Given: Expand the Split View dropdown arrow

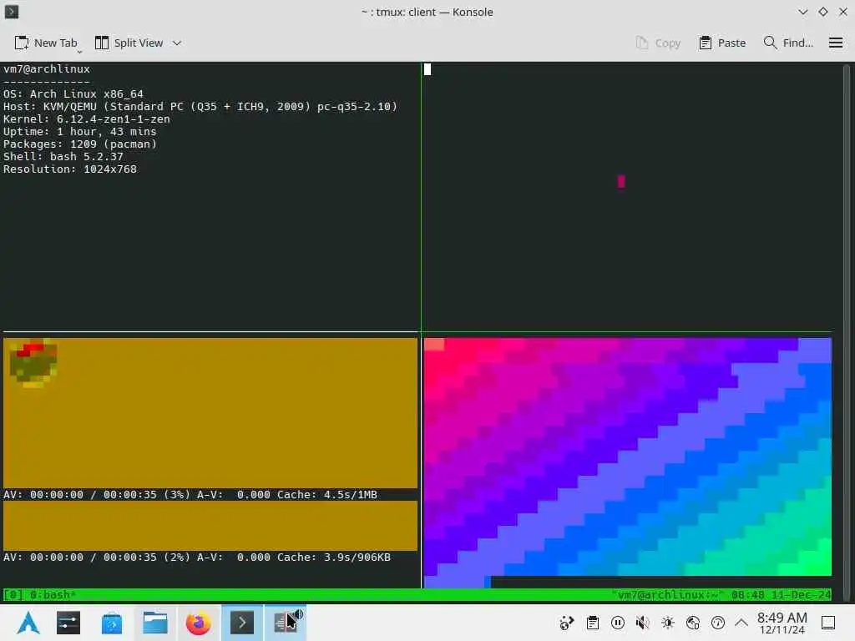Looking at the screenshot, I should click(177, 43).
